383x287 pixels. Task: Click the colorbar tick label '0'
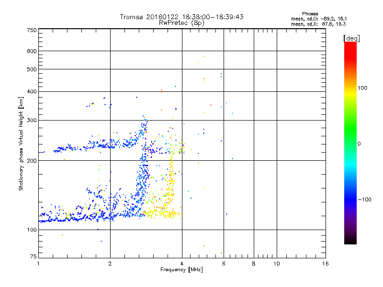click(x=359, y=144)
